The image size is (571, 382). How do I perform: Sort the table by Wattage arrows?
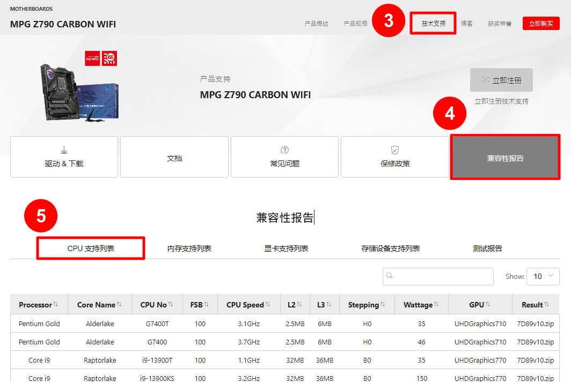click(x=436, y=305)
